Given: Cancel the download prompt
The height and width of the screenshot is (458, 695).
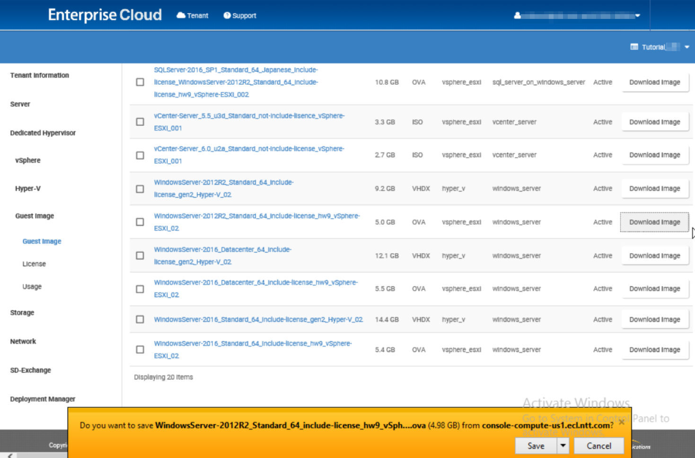Looking at the screenshot, I should pyautogui.click(x=598, y=445).
